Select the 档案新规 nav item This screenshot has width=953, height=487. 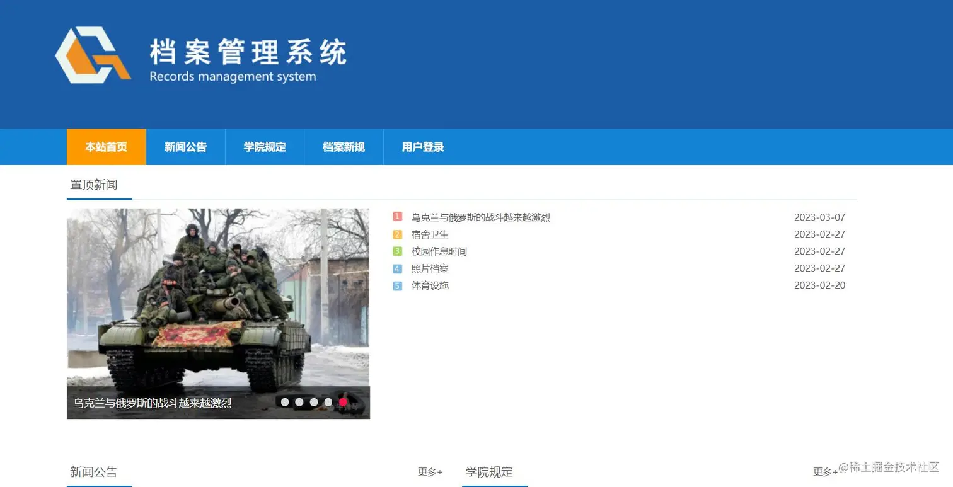pyautogui.click(x=344, y=147)
